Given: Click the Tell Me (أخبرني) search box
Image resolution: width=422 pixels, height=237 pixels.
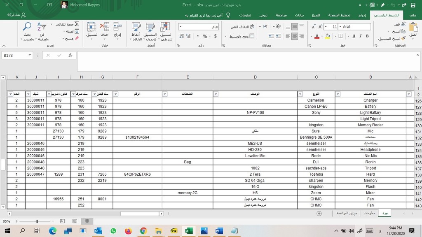Looking at the screenshot, I should tap(208, 15).
